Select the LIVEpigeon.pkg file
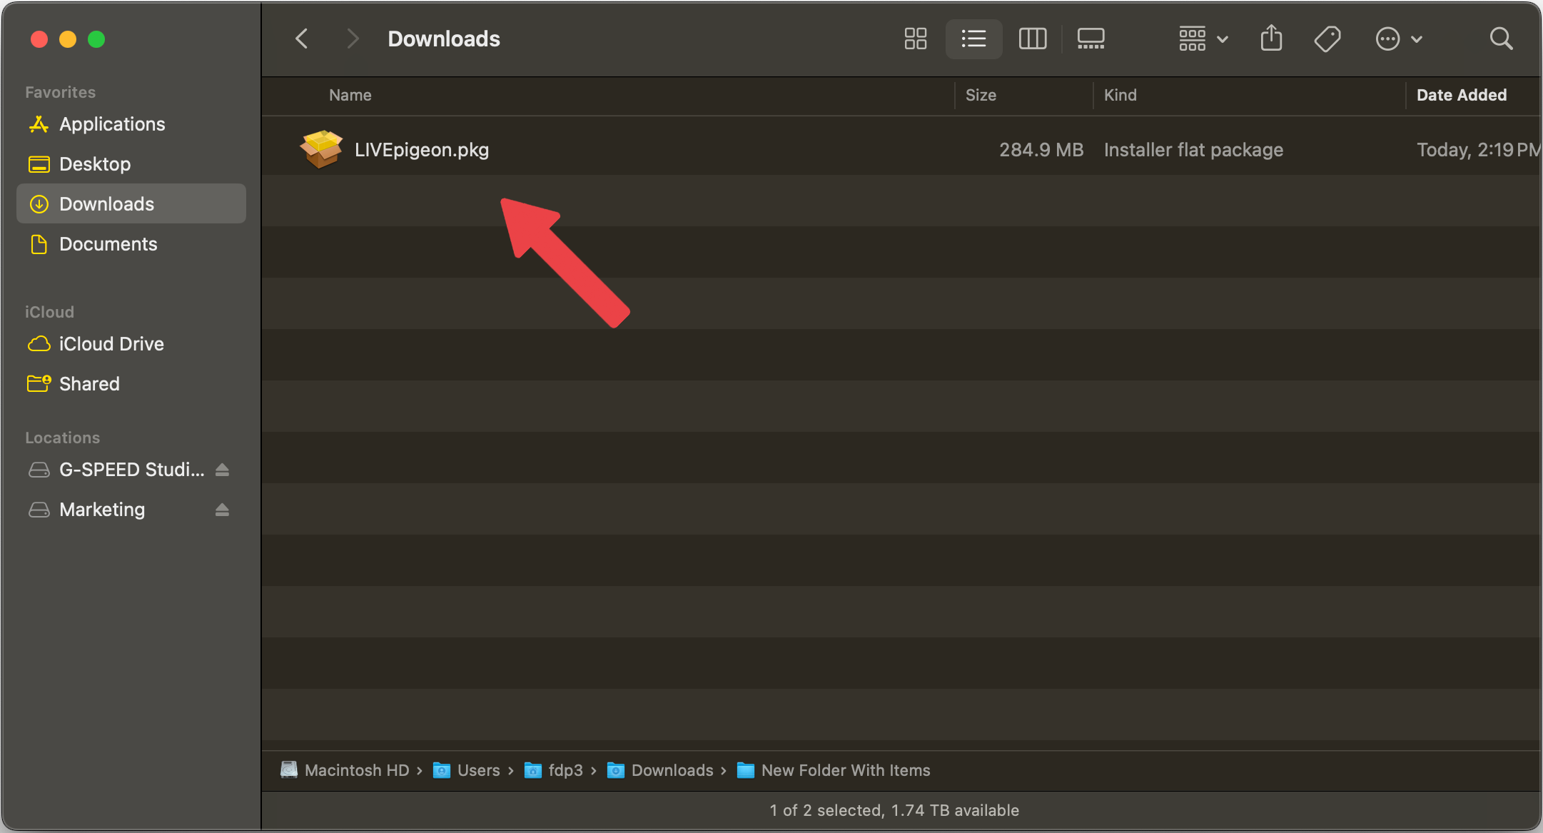The height and width of the screenshot is (833, 1543). [x=421, y=150]
